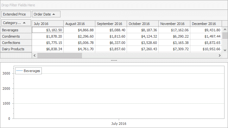Select the July 2016 column header
The image size is (228, 128).
47,24
